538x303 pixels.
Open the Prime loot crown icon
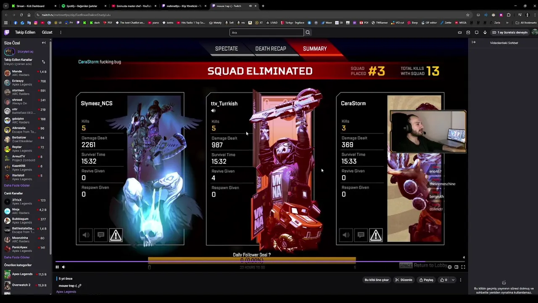click(460, 32)
